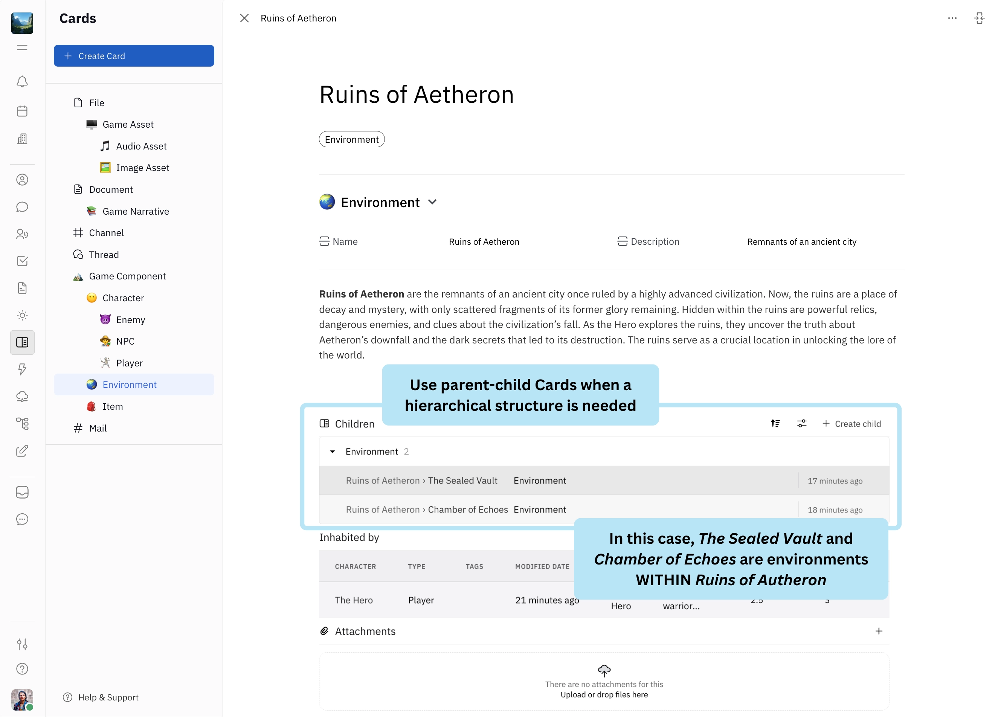
Task: Open the tasks checkmark icon in sidebar
Action: 22,261
